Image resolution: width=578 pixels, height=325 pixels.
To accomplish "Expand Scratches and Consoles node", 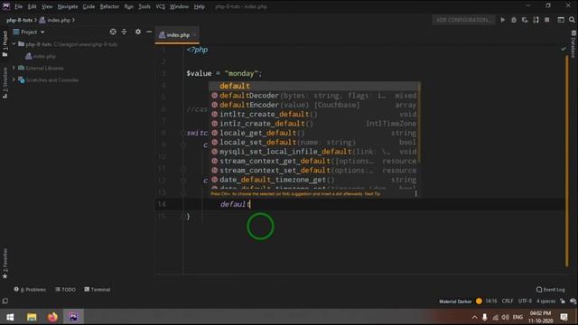I will [14, 79].
